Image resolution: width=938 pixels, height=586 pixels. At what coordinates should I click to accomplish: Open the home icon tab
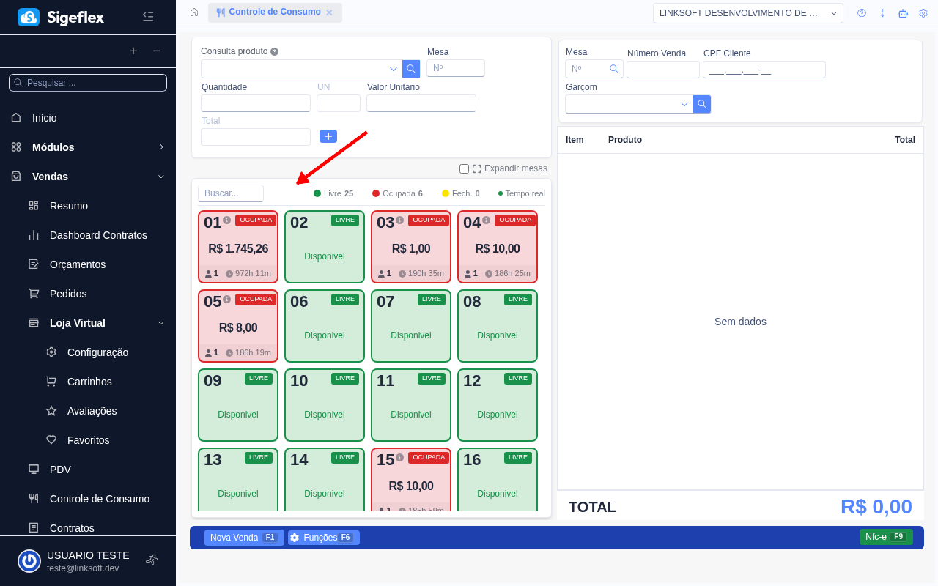[194, 12]
